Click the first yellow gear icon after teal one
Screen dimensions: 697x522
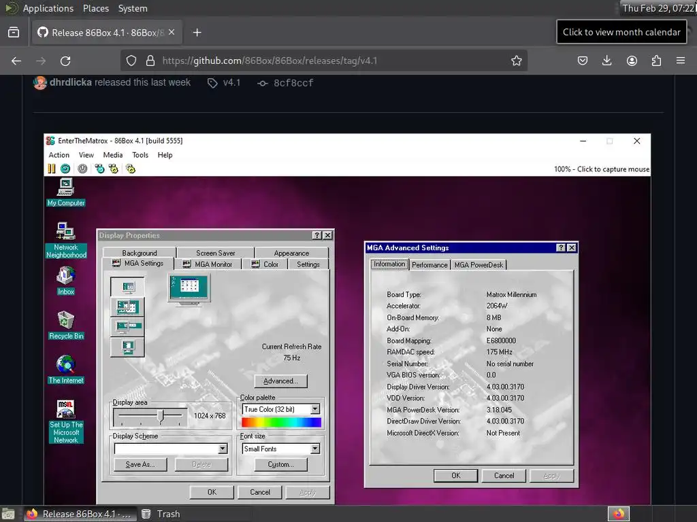click(114, 169)
